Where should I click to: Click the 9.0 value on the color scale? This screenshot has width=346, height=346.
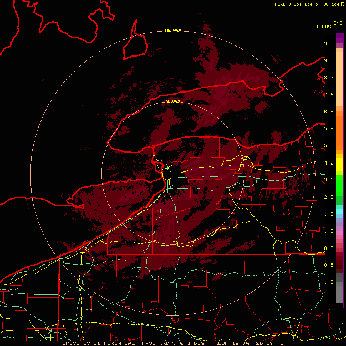329,60
